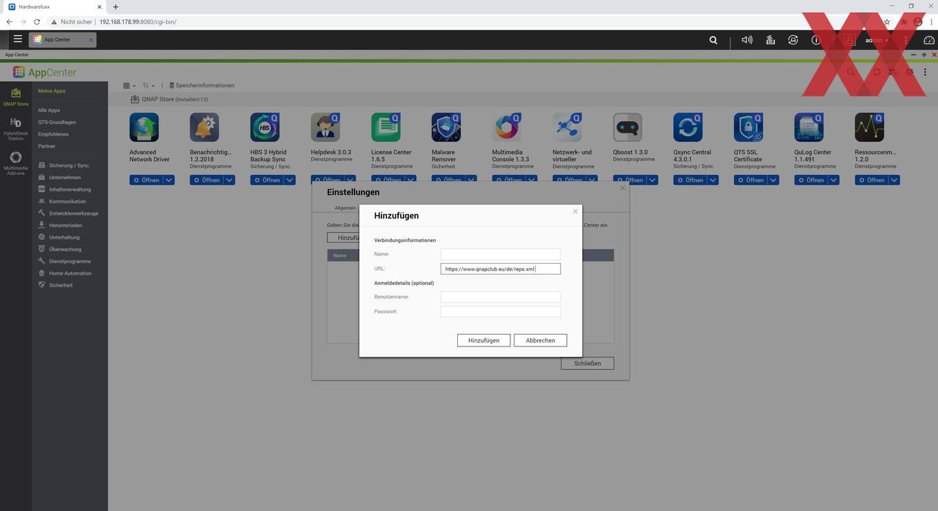Click the Netzwerk- und virtueller Switch icon
938x511 pixels.
pyautogui.click(x=567, y=127)
